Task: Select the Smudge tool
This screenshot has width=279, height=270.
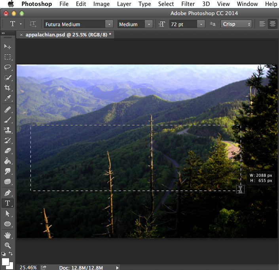Action: point(8,172)
